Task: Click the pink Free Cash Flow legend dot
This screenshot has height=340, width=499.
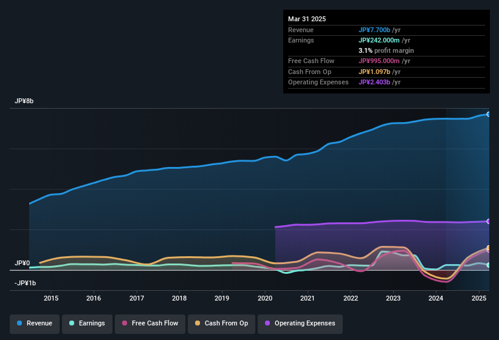Action: [x=125, y=323]
